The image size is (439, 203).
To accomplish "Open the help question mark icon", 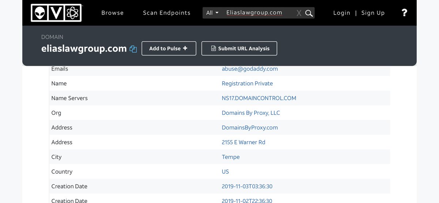I will [404, 13].
